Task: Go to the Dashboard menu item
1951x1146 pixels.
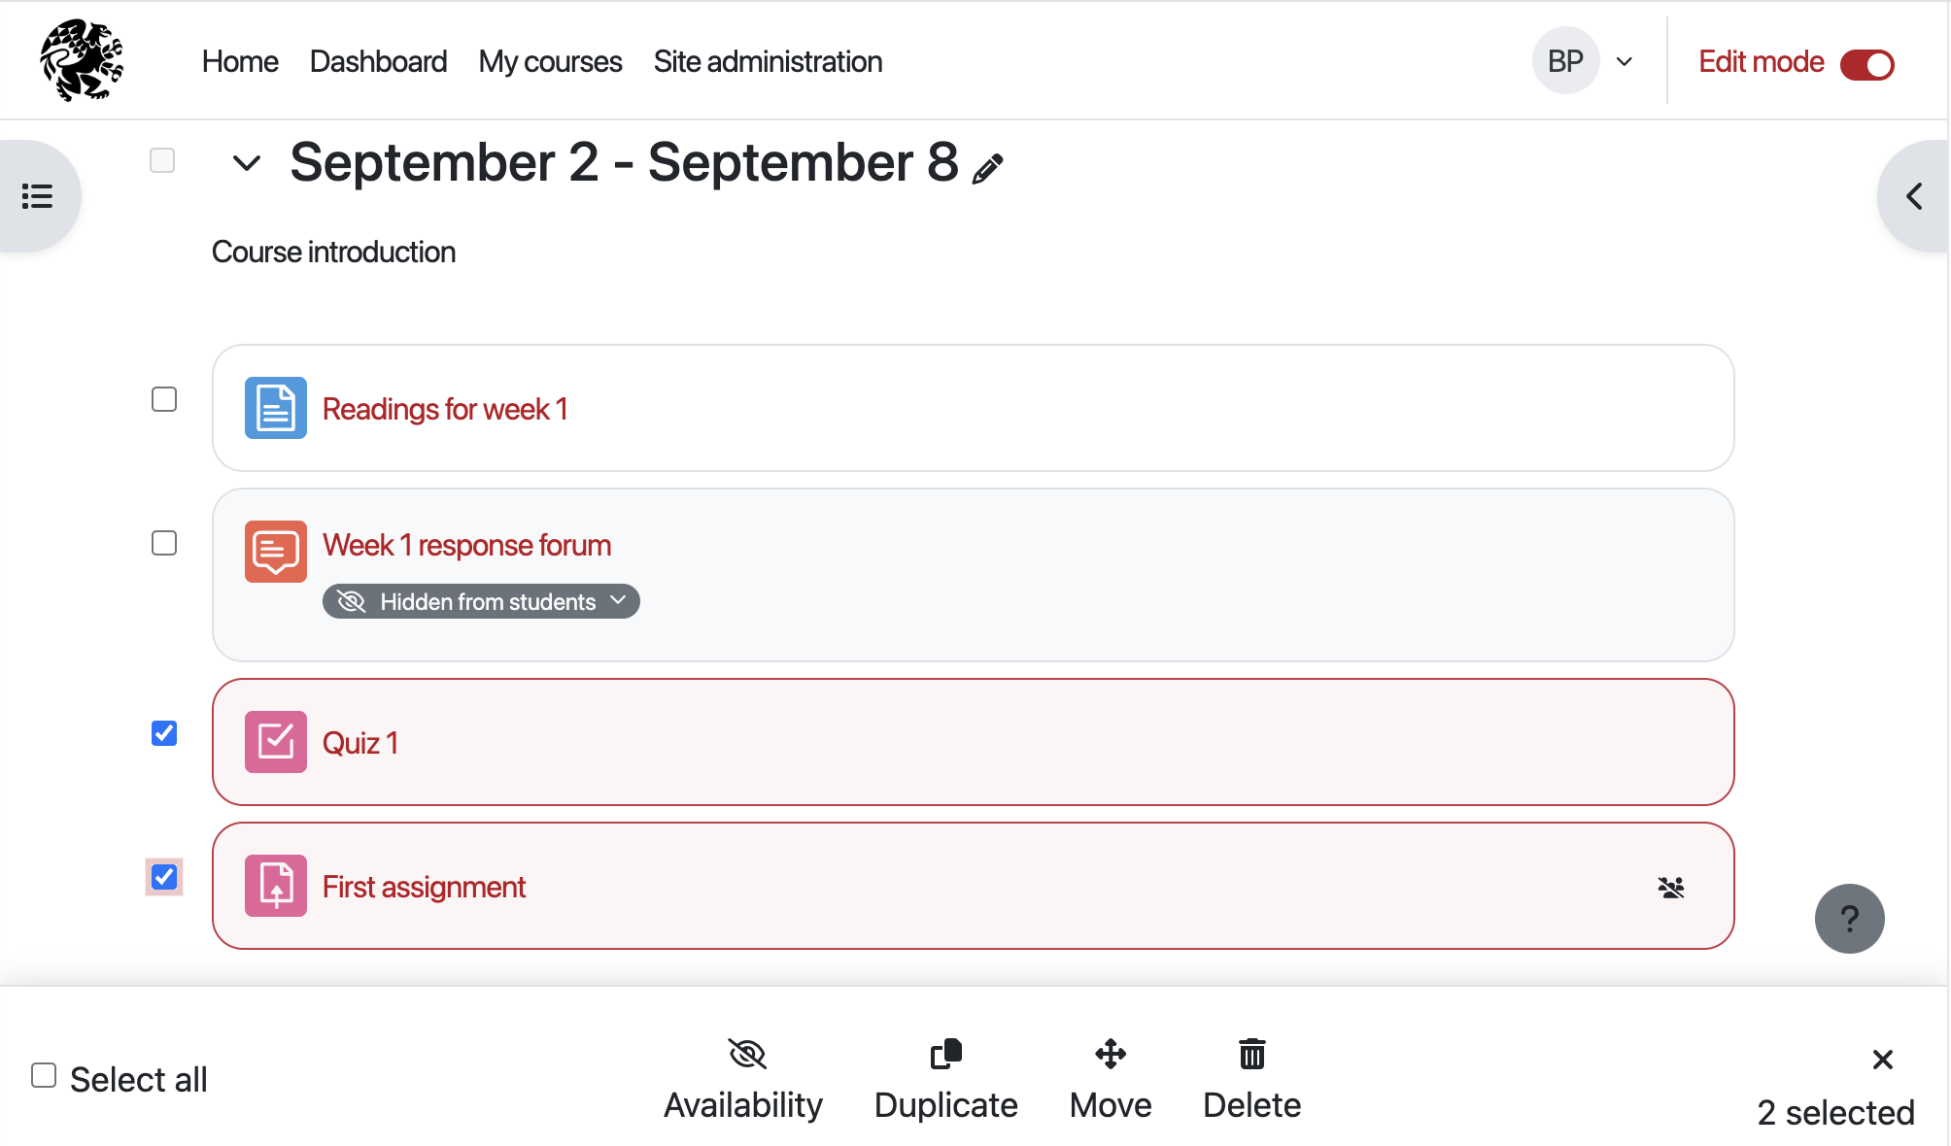Action: click(378, 62)
